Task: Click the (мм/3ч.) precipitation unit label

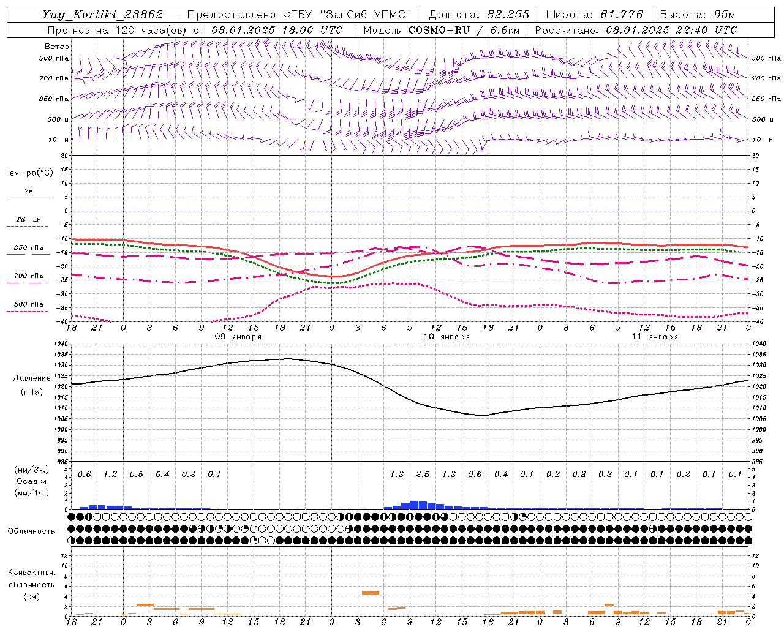Action: tap(31, 470)
